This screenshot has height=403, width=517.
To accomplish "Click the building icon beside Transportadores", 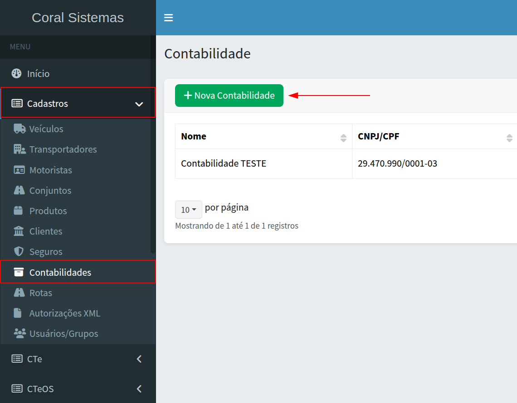I will 20,149.
